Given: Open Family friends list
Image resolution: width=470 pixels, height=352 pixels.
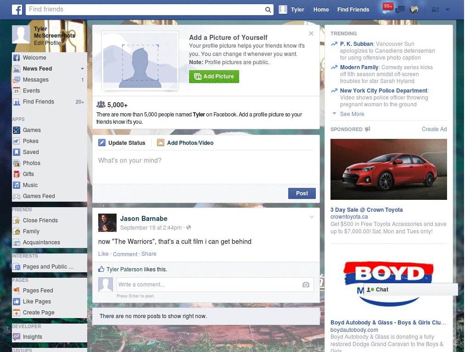Looking at the screenshot, I should tap(50, 231).
